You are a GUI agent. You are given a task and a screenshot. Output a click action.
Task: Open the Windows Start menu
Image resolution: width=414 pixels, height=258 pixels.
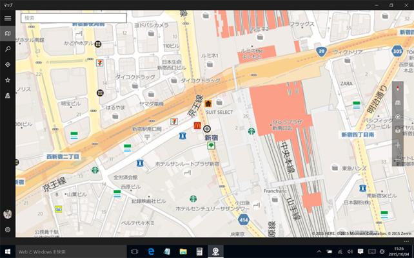8,251
